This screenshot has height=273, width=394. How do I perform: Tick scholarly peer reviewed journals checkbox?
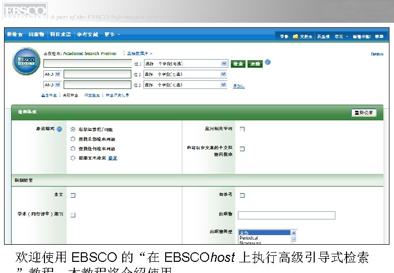[73, 215]
